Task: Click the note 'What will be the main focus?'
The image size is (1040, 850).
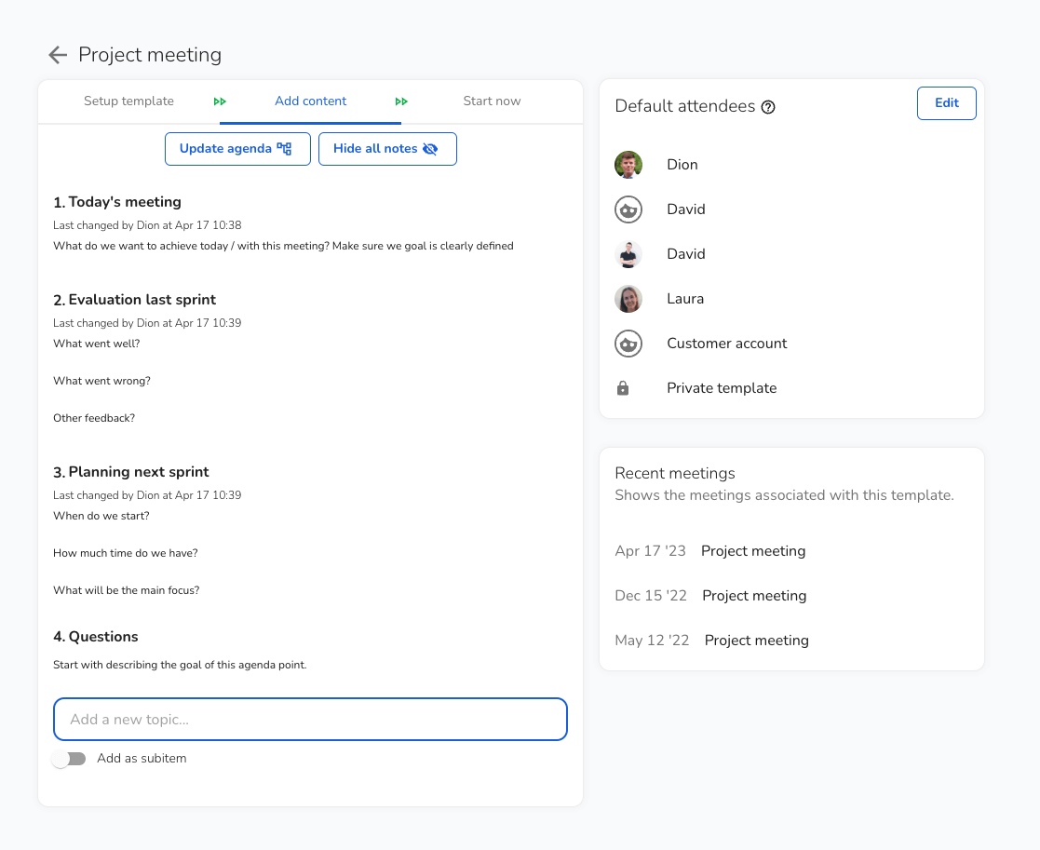Action: tap(126, 590)
